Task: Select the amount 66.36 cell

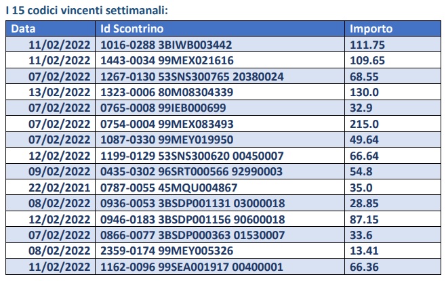Action: [363, 266]
